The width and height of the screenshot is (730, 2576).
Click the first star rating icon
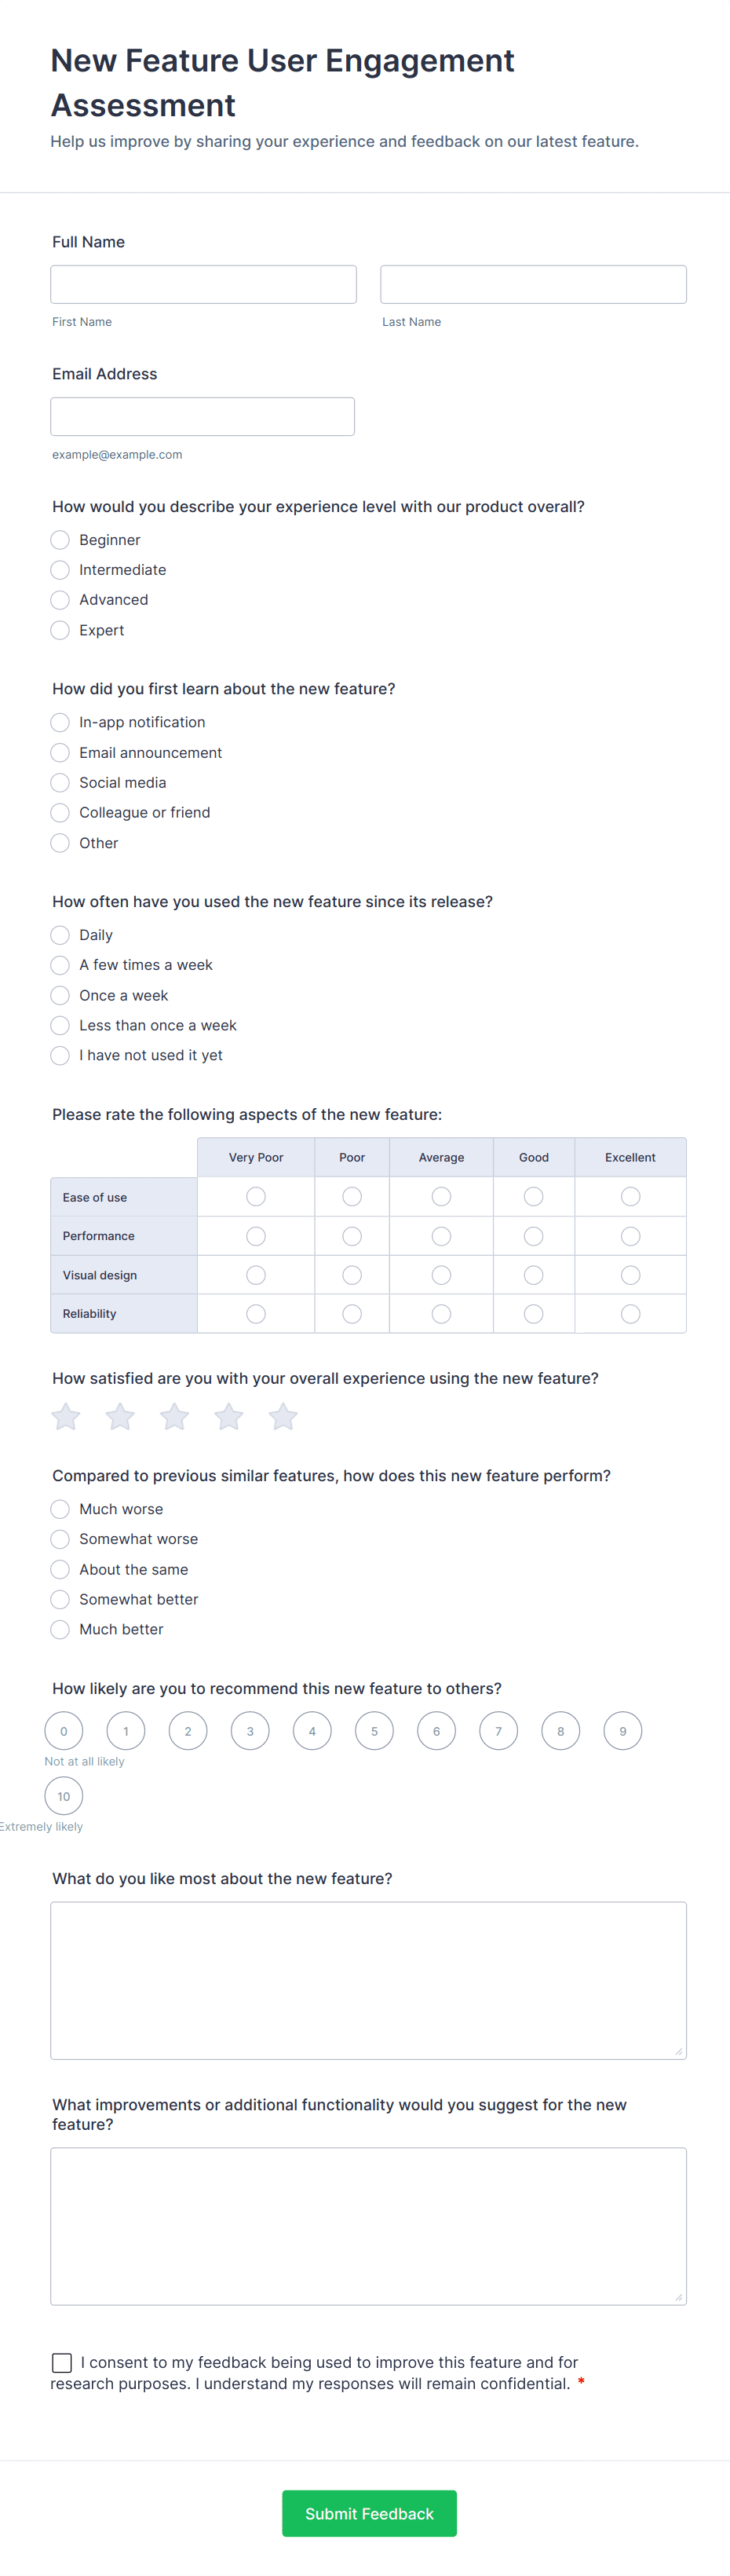pos(66,1416)
